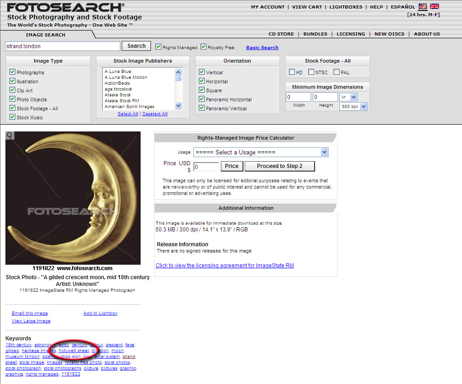Toggle Panoramic Vertical checkbox

tap(202, 108)
